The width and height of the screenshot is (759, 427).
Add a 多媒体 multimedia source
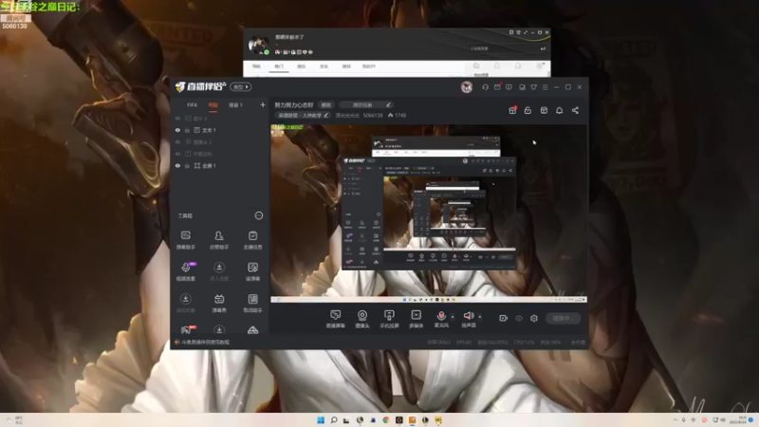(416, 319)
